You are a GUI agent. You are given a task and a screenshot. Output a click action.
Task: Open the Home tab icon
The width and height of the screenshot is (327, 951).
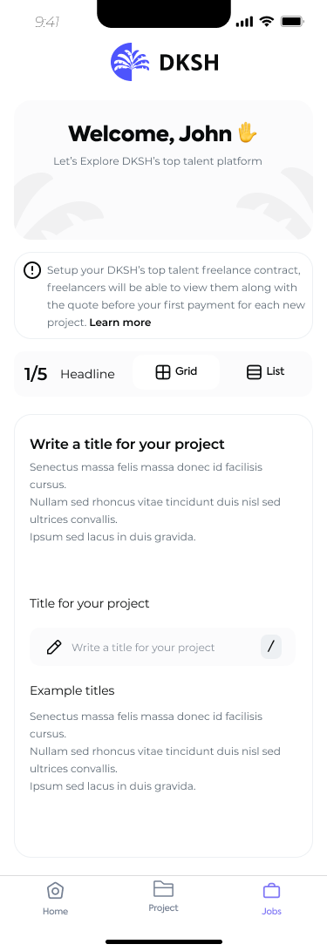[55, 890]
